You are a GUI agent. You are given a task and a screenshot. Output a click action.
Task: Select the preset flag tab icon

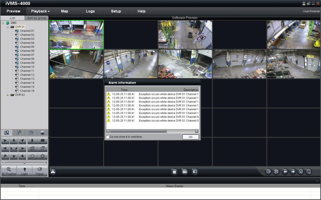click(x=19, y=132)
